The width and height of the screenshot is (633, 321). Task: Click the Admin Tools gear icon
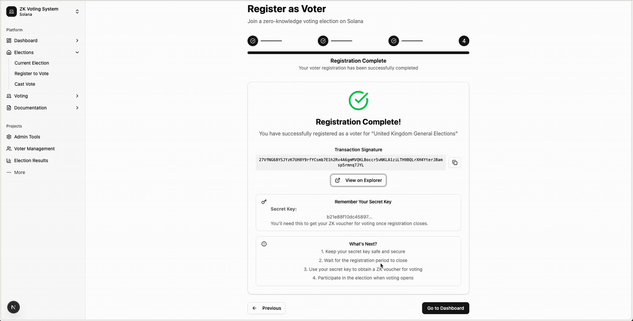[9, 137]
